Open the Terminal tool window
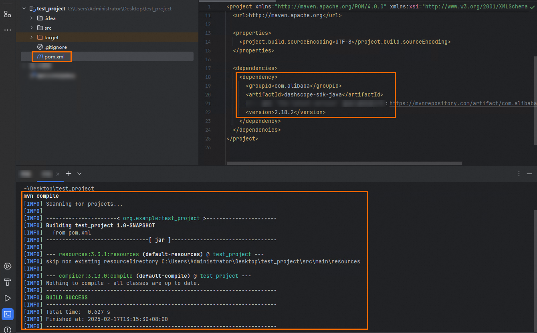The width and height of the screenshot is (537, 333). click(7, 314)
